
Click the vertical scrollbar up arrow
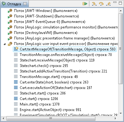pos(121,11)
